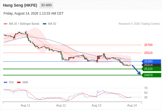The height and width of the screenshot is (110, 162).
Task: Click the 25510 resistance level label
Action: pyautogui.click(x=148, y=53)
